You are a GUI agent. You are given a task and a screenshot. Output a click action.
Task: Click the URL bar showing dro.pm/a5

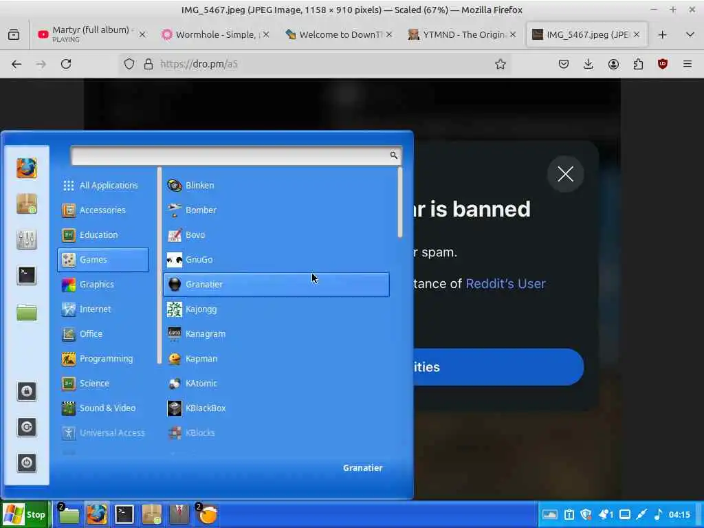click(314, 64)
